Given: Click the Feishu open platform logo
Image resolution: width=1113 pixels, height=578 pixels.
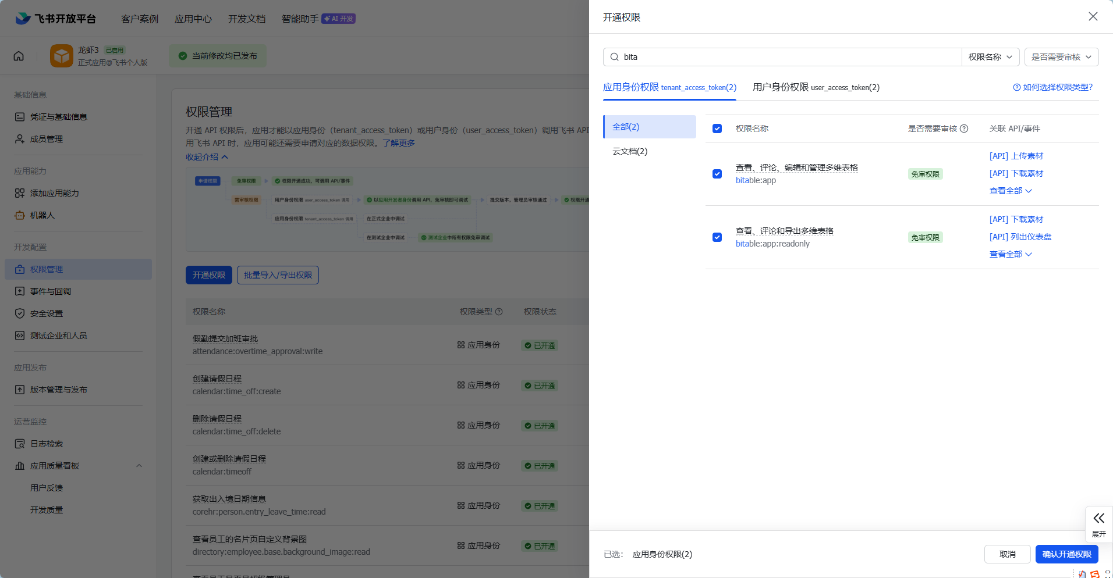Looking at the screenshot, I should pos(55,19).
